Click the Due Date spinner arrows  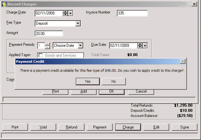pos(140,45)
